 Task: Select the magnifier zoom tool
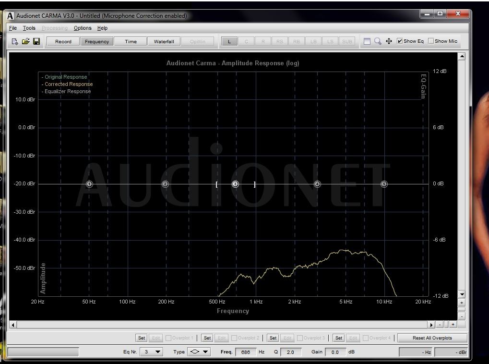378,41
